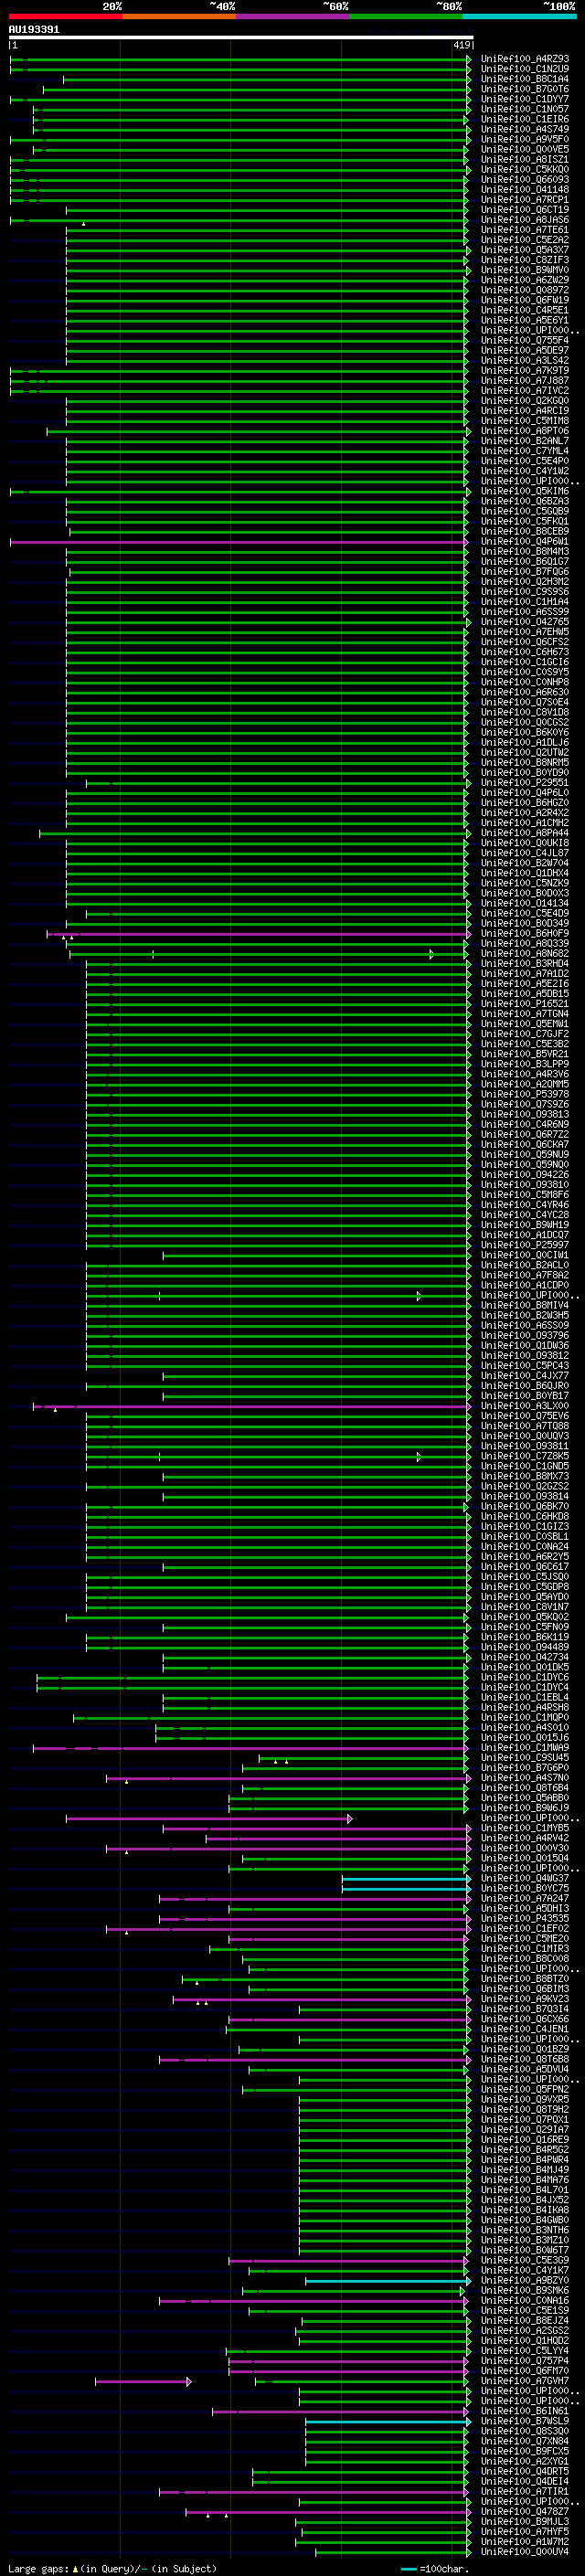Select label UniRef100_B8C008

525,1959
